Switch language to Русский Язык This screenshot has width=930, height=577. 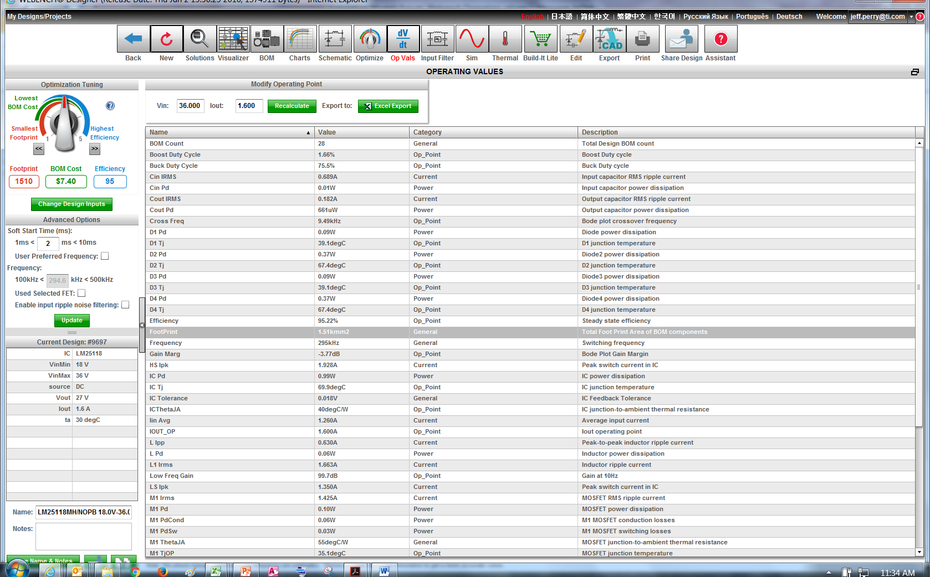coord(706,17)
